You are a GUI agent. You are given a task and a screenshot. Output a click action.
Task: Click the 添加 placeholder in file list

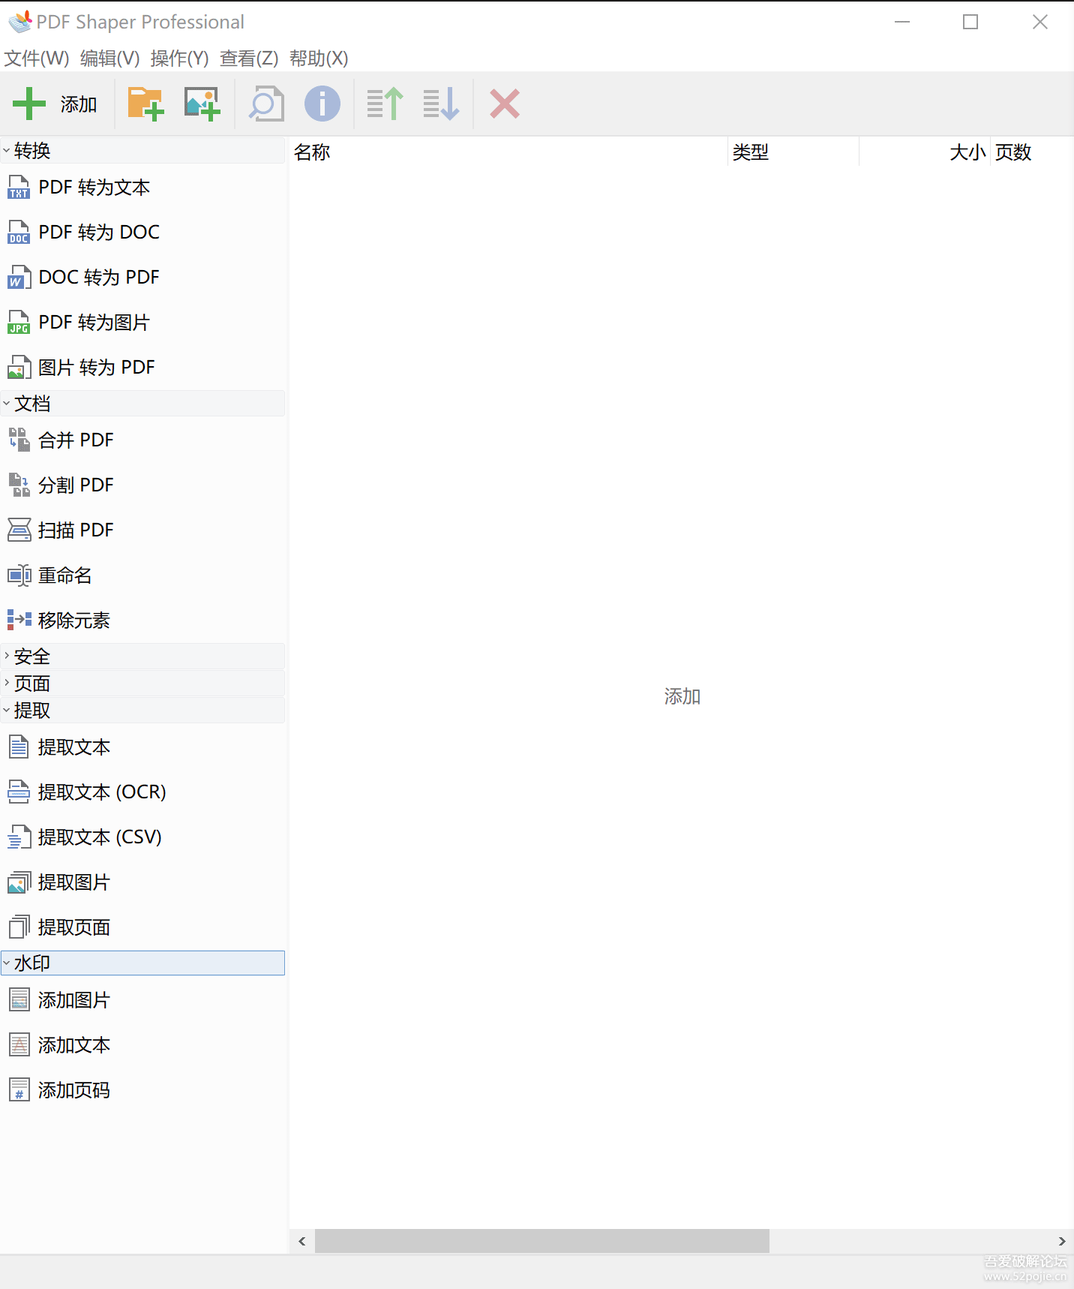click(682, 696)
